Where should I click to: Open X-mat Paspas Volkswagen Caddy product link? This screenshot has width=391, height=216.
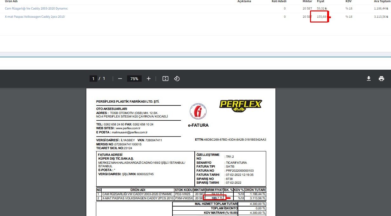click(35, 17)
